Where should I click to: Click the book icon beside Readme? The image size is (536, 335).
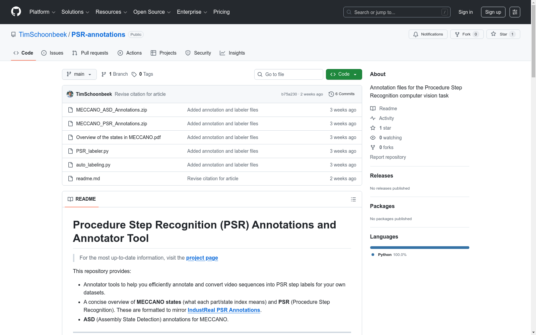[373, 109]
